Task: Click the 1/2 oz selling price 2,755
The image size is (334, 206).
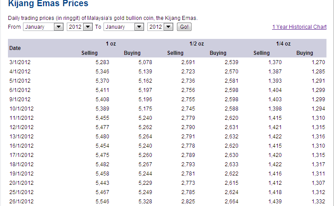Action: pyautogui.click(x=188, y=99)
